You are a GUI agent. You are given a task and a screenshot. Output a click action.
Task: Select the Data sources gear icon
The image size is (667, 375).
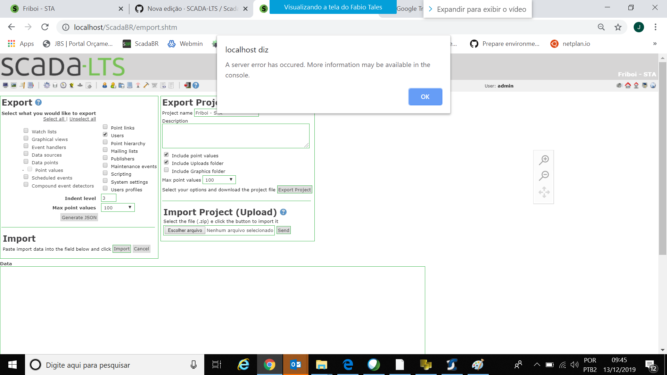[x=47, y=86]
